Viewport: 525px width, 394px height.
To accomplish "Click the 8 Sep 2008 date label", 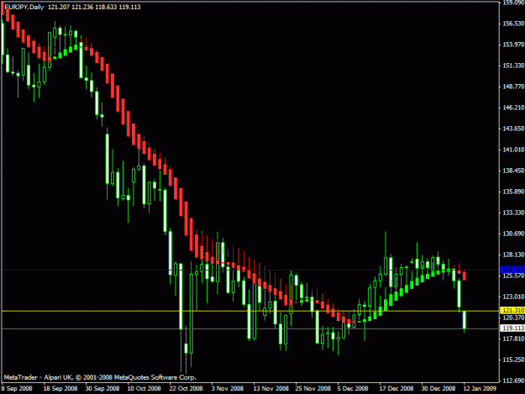I will [17, 389].
